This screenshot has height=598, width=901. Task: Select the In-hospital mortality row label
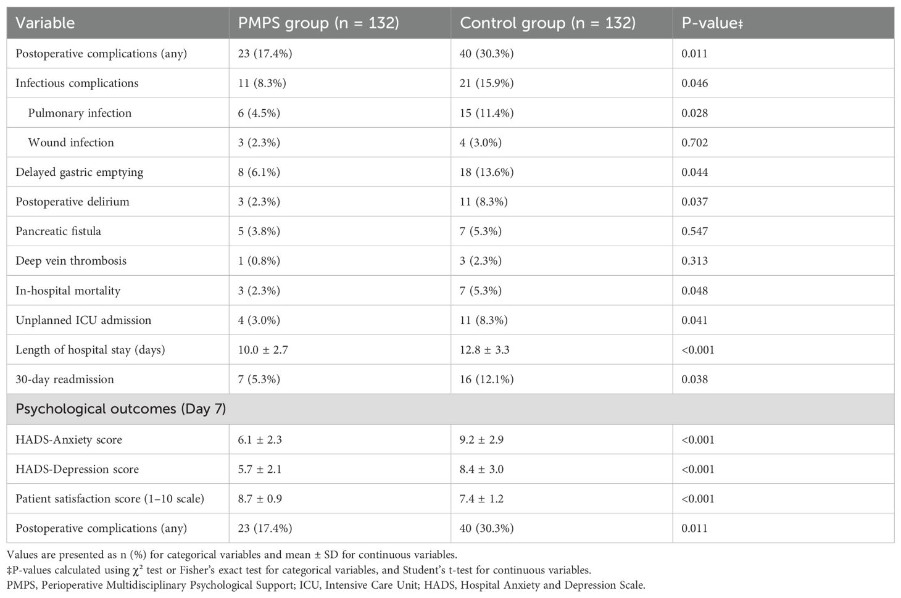click(68, 291)
